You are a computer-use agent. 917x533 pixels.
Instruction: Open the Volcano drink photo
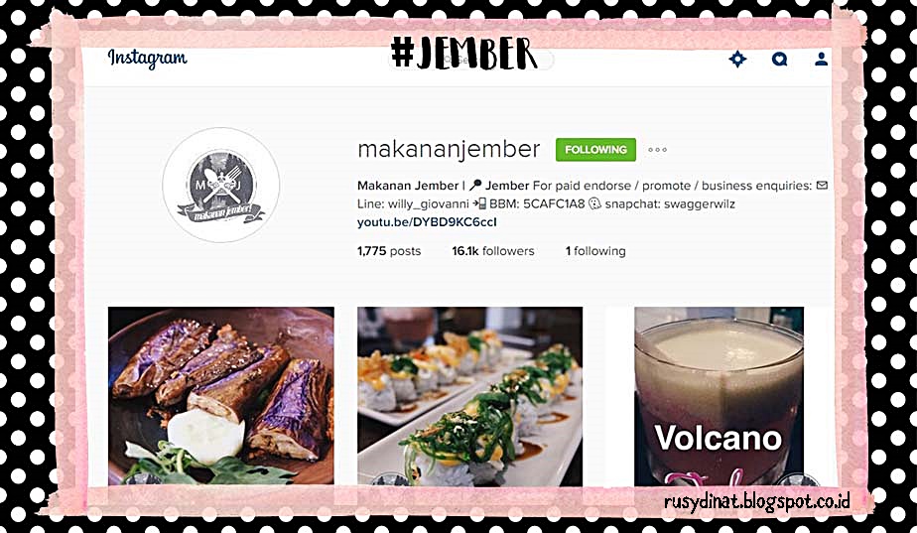click(x=719, y=396)
